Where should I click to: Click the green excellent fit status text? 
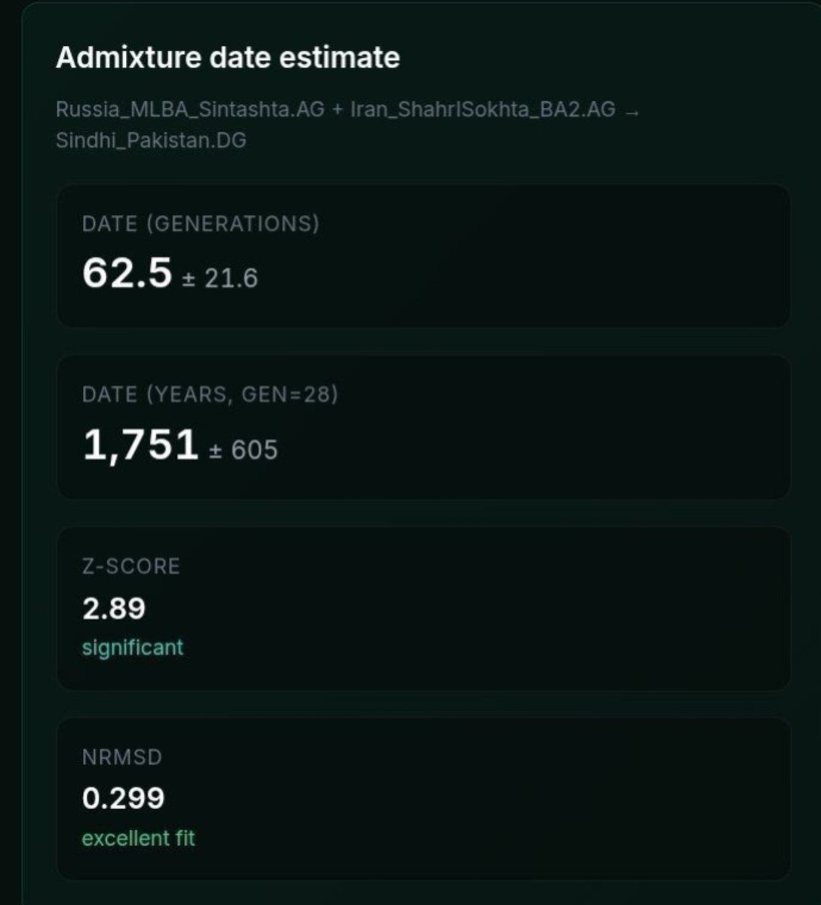pyautogui.click(x=139, y=838)
